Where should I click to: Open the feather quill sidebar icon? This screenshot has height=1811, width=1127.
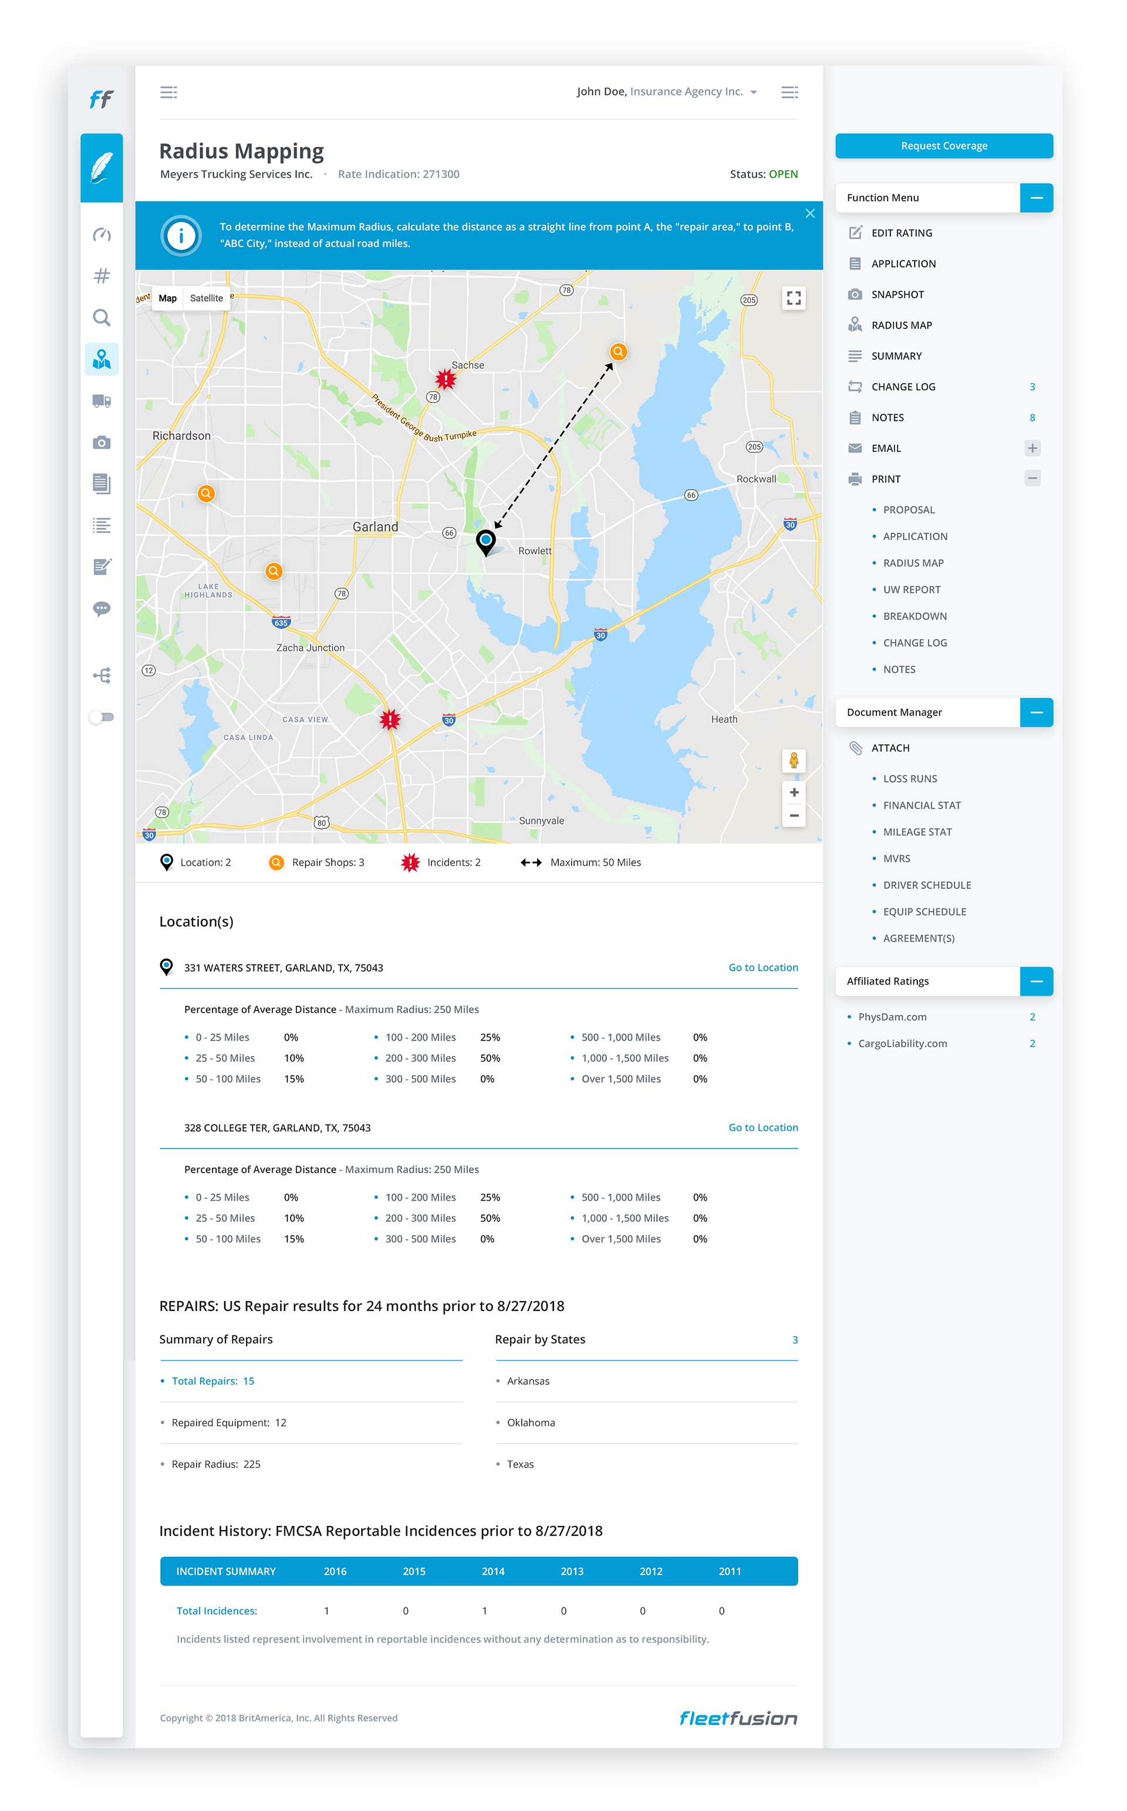[102, 168]
